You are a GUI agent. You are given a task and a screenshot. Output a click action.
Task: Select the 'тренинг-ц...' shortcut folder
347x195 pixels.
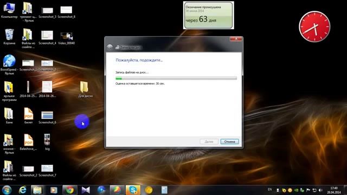click(x=28, y=11)
